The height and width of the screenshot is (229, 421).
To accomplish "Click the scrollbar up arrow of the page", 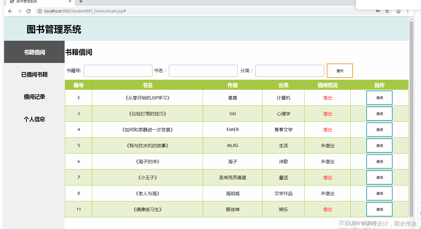I will tap(411, 19).
